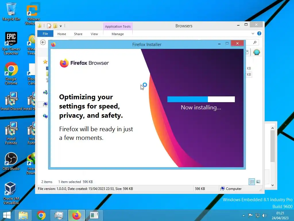Go back in the Browsers explorer window
This screenshot has width=294, height=221.
(x=43, y=43)
